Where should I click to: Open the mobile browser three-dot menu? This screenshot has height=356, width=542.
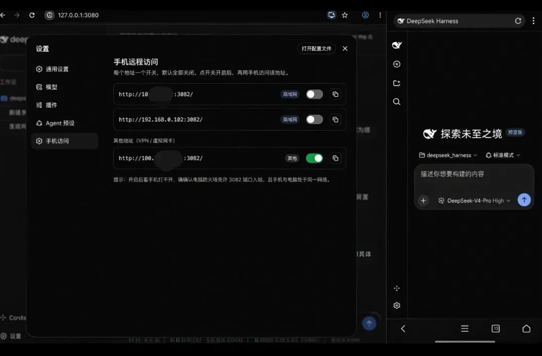click(x=533, y=21)
